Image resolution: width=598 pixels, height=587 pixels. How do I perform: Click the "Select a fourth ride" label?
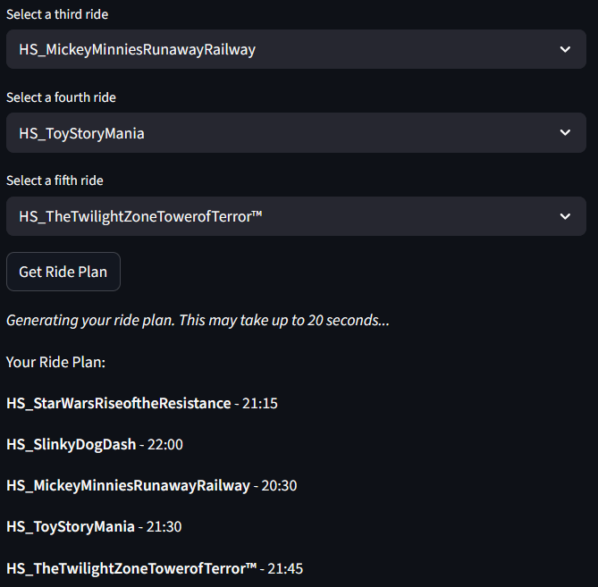(61, 97)
